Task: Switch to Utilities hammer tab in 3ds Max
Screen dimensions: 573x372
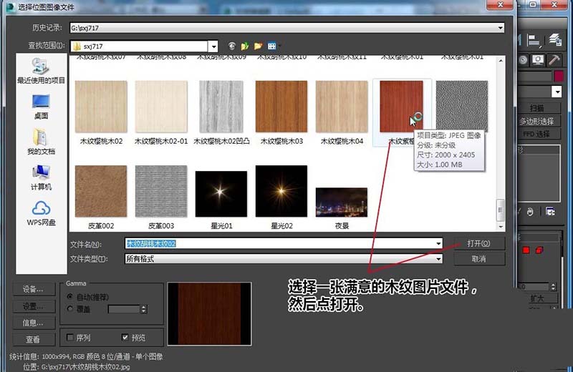Action: (554, 60)
